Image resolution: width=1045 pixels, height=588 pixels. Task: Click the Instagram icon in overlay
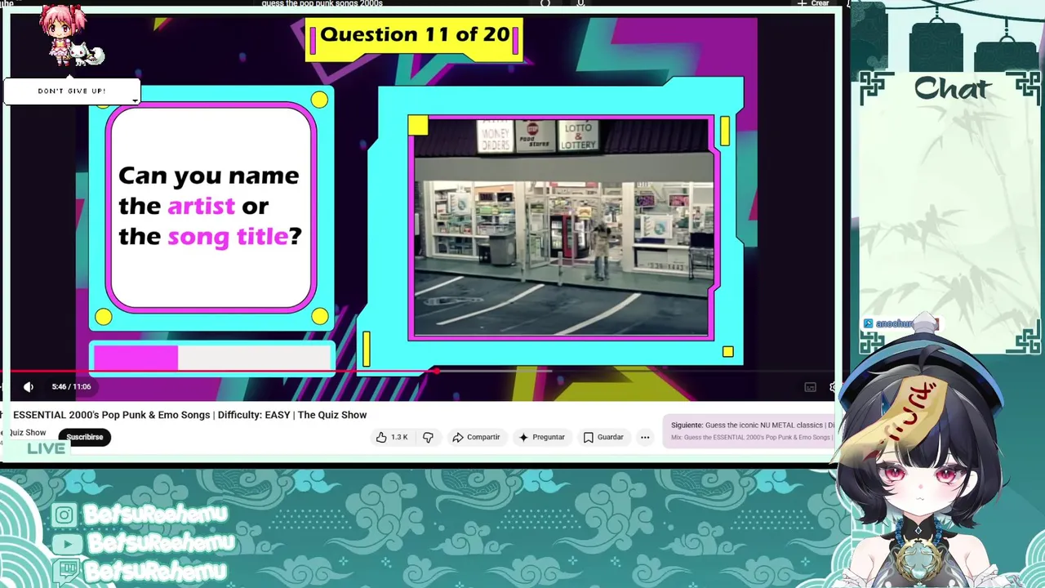point(64,514)
